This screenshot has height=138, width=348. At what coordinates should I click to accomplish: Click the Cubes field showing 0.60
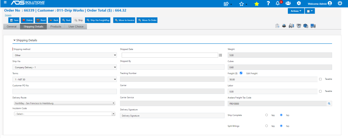click(x=280, y=67)
